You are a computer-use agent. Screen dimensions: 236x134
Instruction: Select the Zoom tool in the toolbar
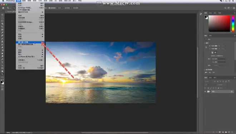(2, 74)
